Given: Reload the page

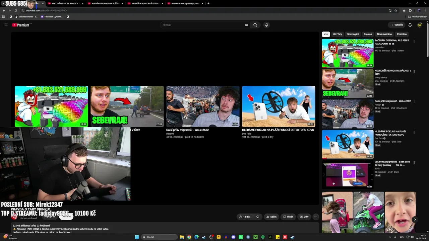Looking at the screenshot, I should click(15, 10).
